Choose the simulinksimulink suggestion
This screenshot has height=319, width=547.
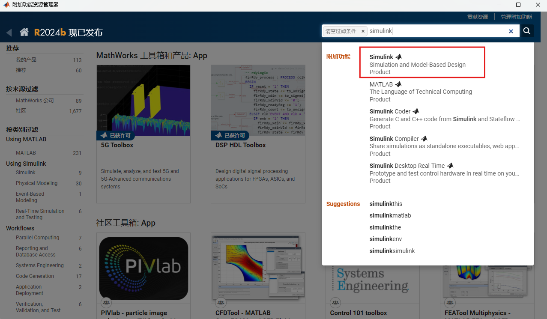pos(392,251)
